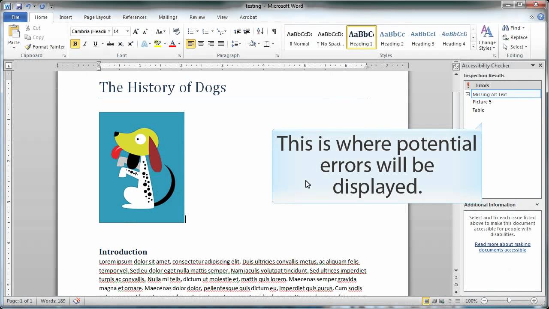Image resolution: width=549 pixels, height=309 pixels.
Task: Increase paragraph indent
Action: [247, 31]
